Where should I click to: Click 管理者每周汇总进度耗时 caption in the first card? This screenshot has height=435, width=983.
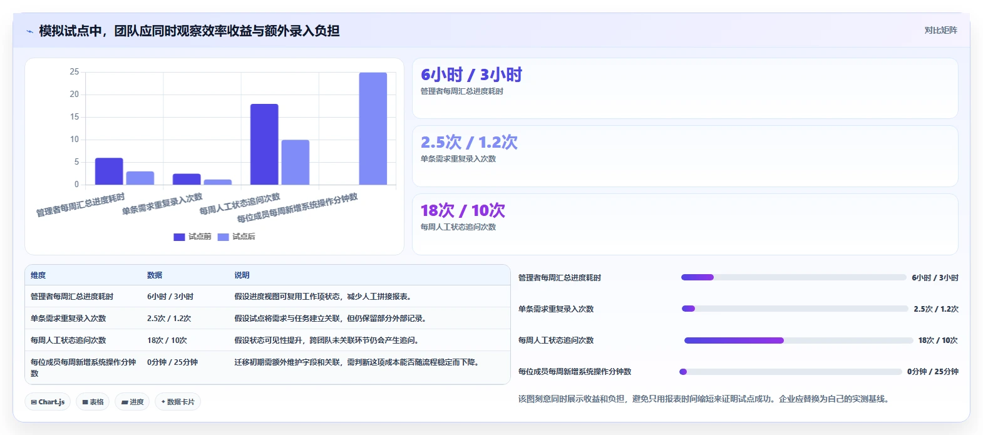click(x=462, y=91)
